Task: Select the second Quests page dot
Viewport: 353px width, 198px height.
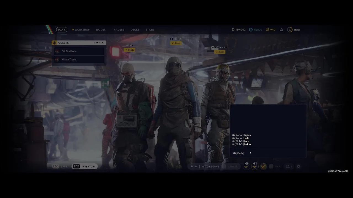Action: pyautogui.click(x=100, y=43)
